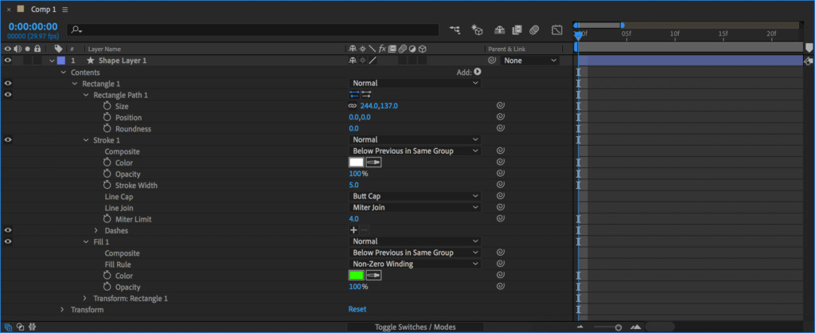Set rectangle path direction to normal
The height and width of the screenshot is (333, 815).
(354, 94)
